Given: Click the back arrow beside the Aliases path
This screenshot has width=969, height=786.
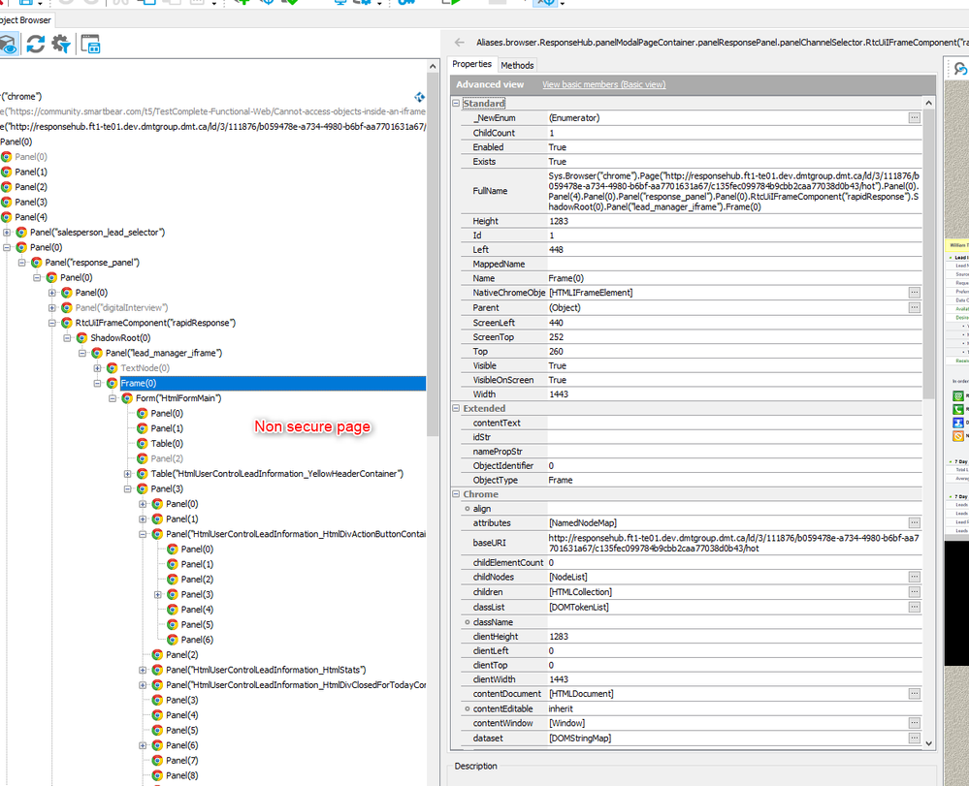Looking at the screenshot, I should pos(458,43).
